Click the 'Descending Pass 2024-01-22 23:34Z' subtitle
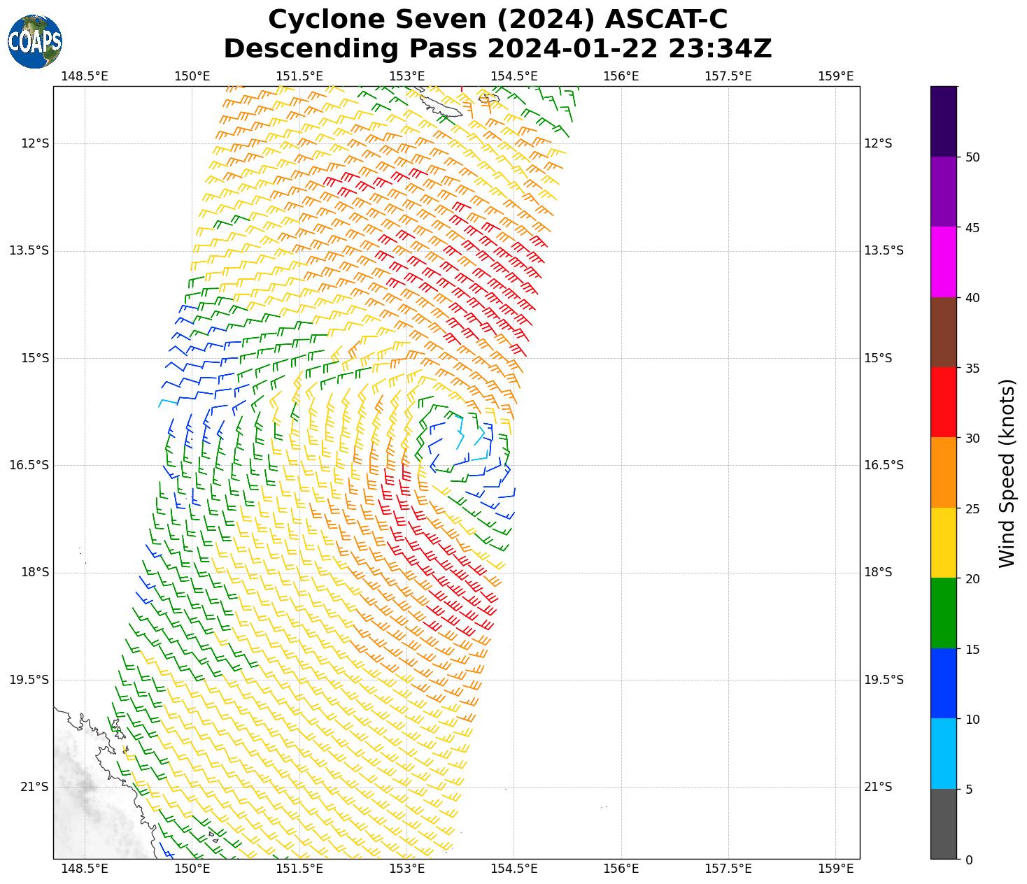Viewport: 1027px width, 884px height. 497,49
